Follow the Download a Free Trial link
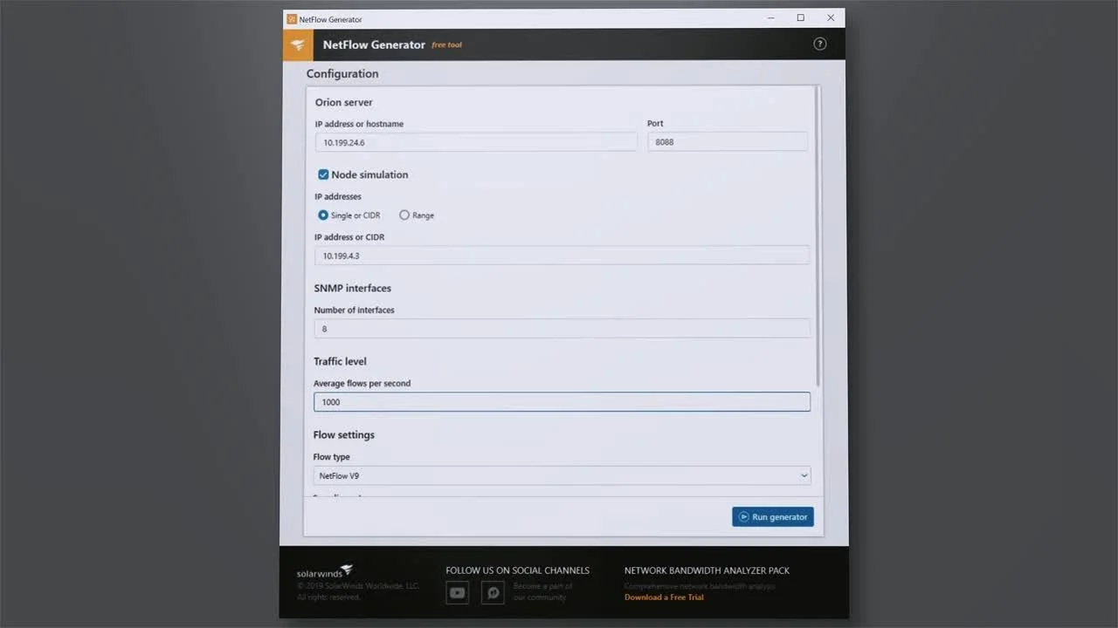Image resolution: width=1118 pixels, height=628 pixels. click(x=664, y=597)
